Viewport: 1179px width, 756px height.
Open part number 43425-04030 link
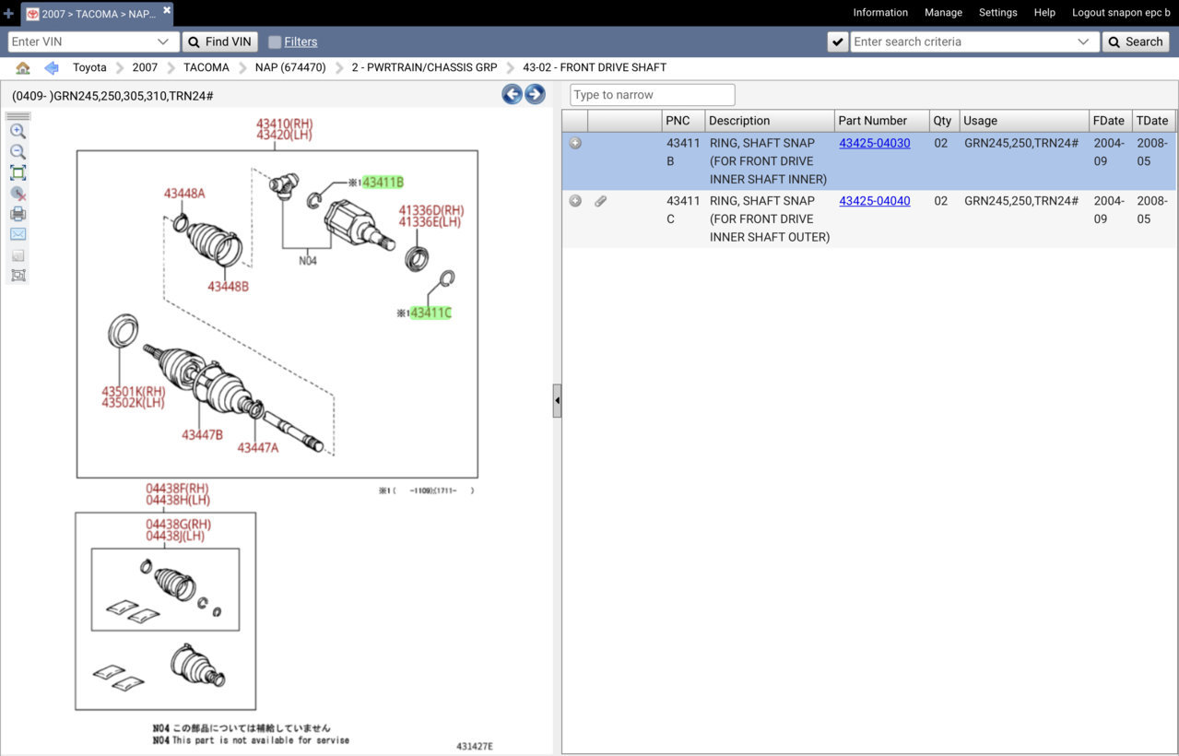(x=874, y=143)
